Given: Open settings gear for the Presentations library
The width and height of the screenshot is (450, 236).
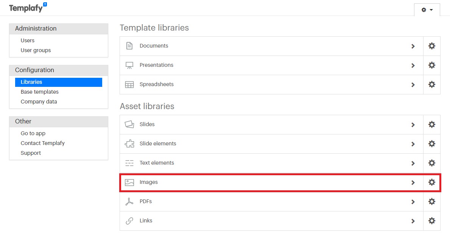Looking at the screenshot, I should pyautogui.click(x=431, y=65).
